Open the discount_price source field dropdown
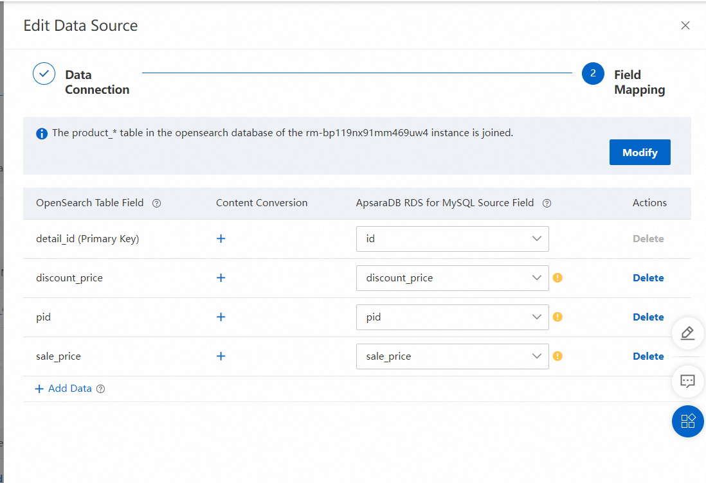This screenshot has height=483, width=706. click(453, 278)
